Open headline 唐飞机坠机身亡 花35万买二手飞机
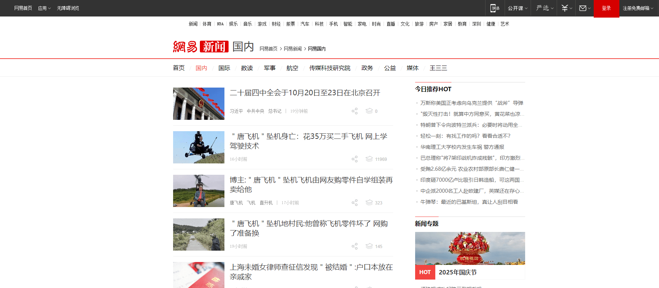Screen dimensions: 659x288 click(308, 141)
